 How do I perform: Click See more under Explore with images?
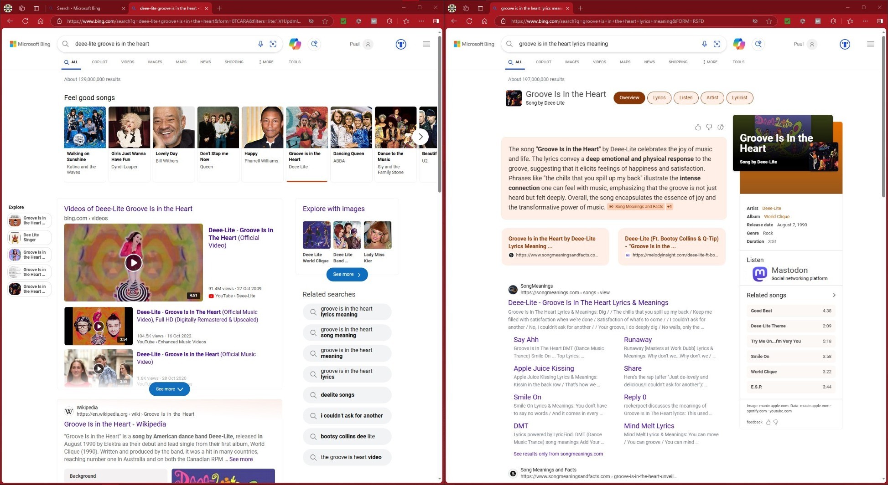point(347,274)
